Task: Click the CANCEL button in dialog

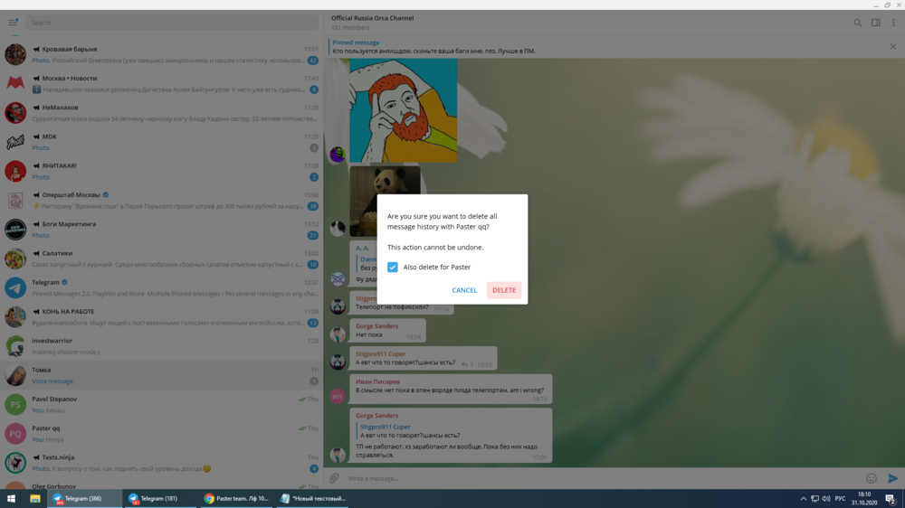Action: pos(464,290)
